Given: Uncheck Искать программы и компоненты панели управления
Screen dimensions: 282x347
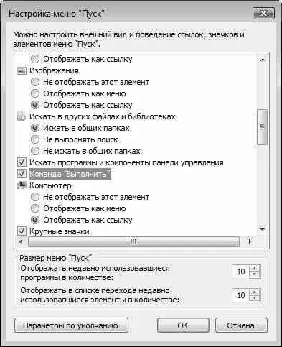Looking at the screenshot, I should point(22,162).
